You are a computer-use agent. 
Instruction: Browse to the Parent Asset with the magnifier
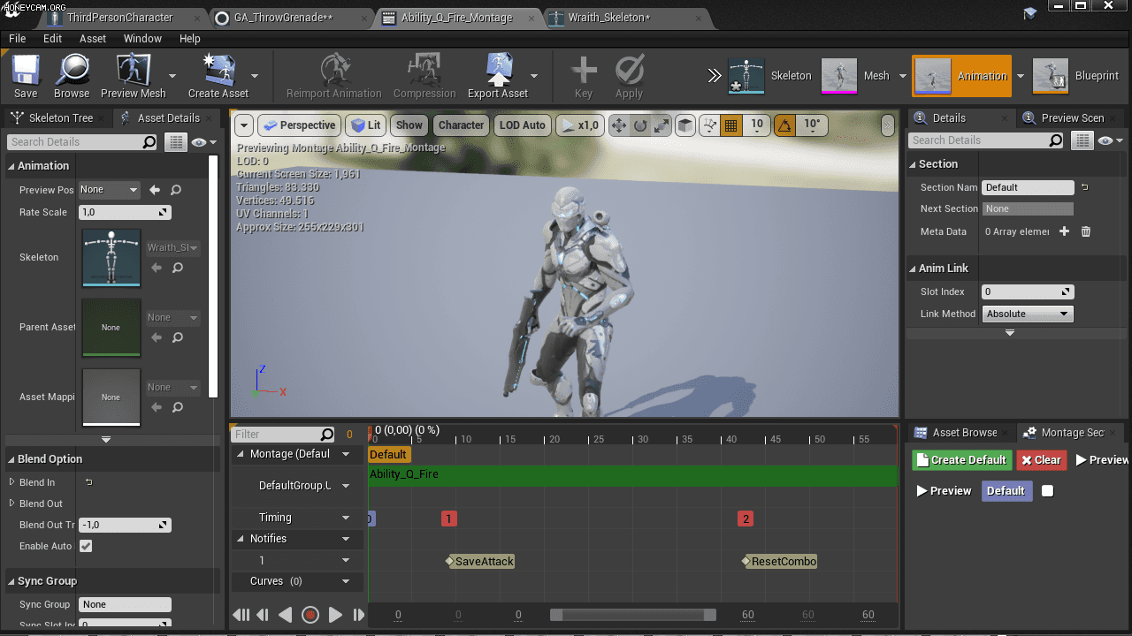point(178,337)
